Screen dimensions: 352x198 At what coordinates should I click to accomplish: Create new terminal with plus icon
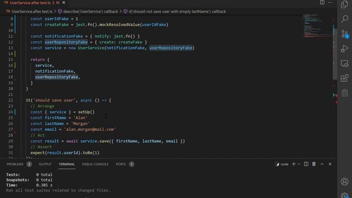294,164
